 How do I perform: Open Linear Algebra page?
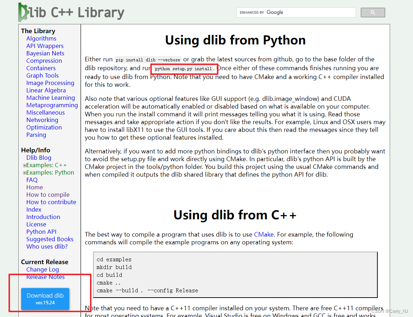click(x=46, y=90)
